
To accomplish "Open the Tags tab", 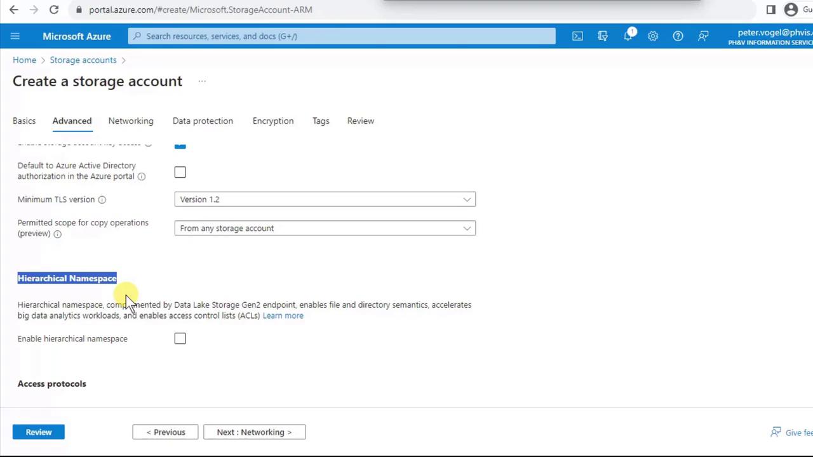I will click(321, 121).
